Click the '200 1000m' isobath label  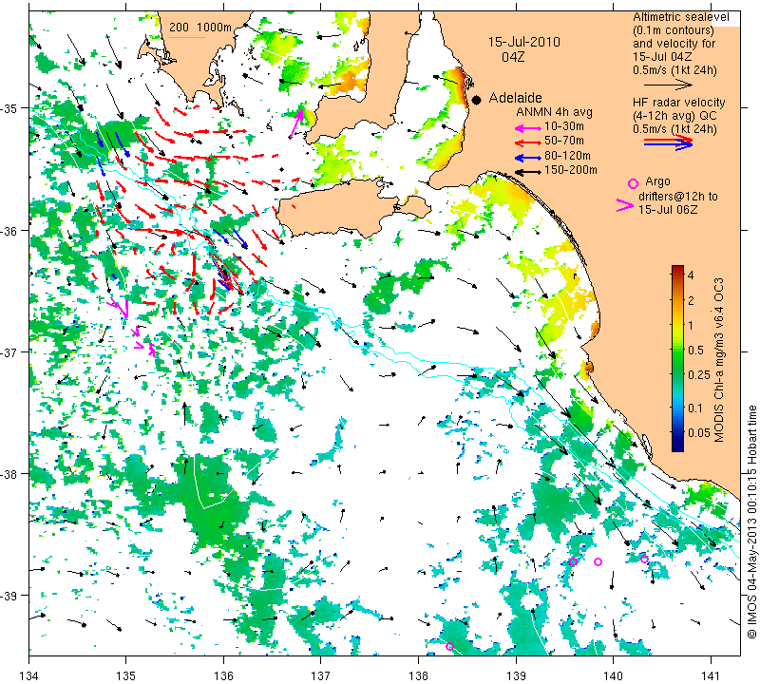pos(200,28)
